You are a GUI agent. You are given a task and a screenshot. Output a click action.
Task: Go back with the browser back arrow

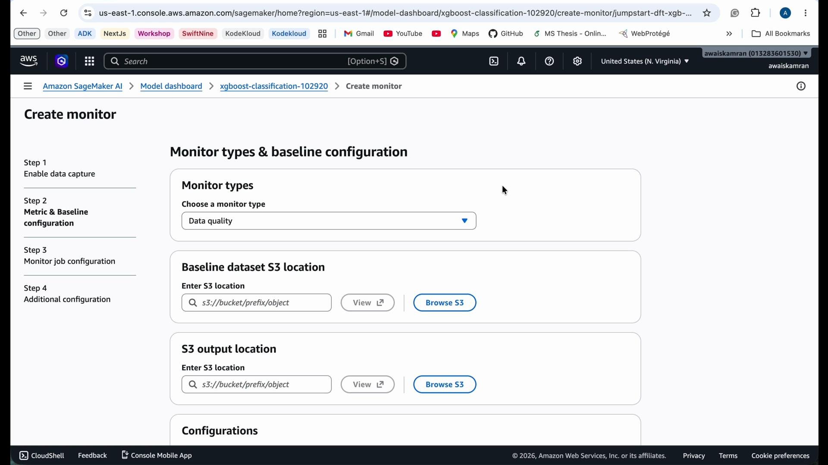pos(23,13)
